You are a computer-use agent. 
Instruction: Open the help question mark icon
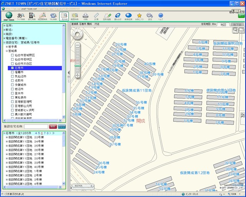(x=161, y=16)
